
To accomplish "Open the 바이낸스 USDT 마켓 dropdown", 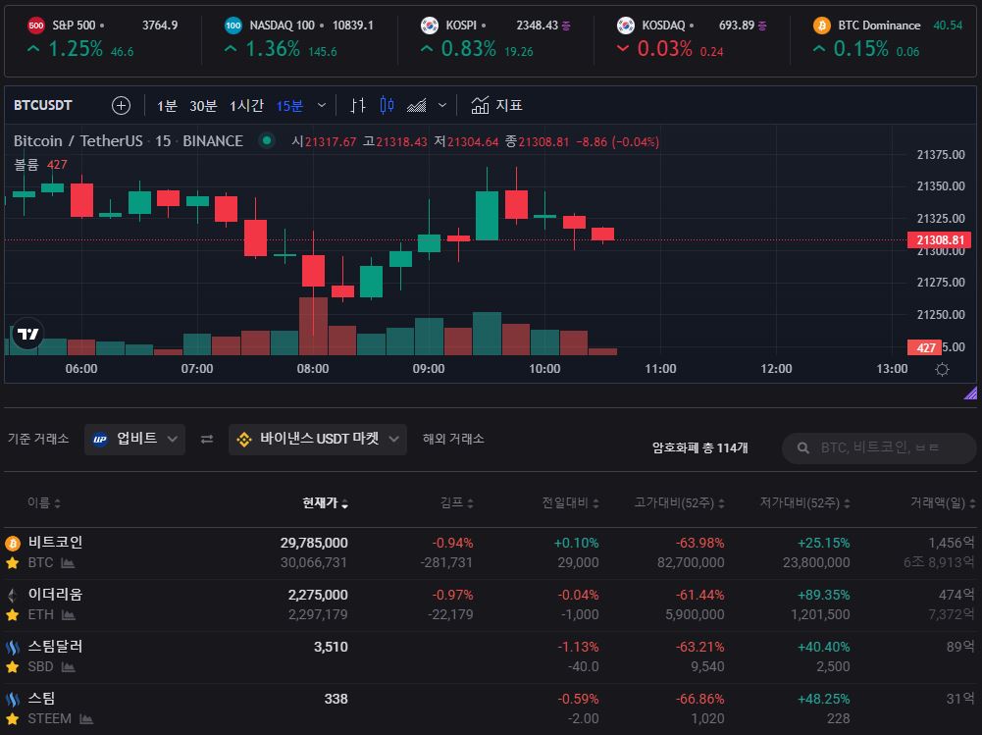I will [318, 439].
